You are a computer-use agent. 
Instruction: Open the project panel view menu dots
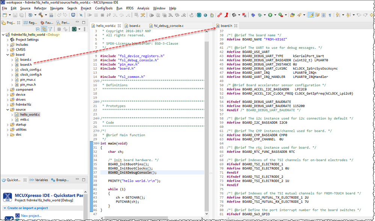click(x=84, y=29)
